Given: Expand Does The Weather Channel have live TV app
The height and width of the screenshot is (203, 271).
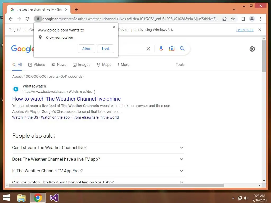Looking at the screenshot, I should pyautogui.click(x=98, y=159).
